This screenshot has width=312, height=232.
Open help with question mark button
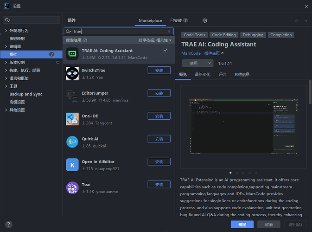coord(8,225)
